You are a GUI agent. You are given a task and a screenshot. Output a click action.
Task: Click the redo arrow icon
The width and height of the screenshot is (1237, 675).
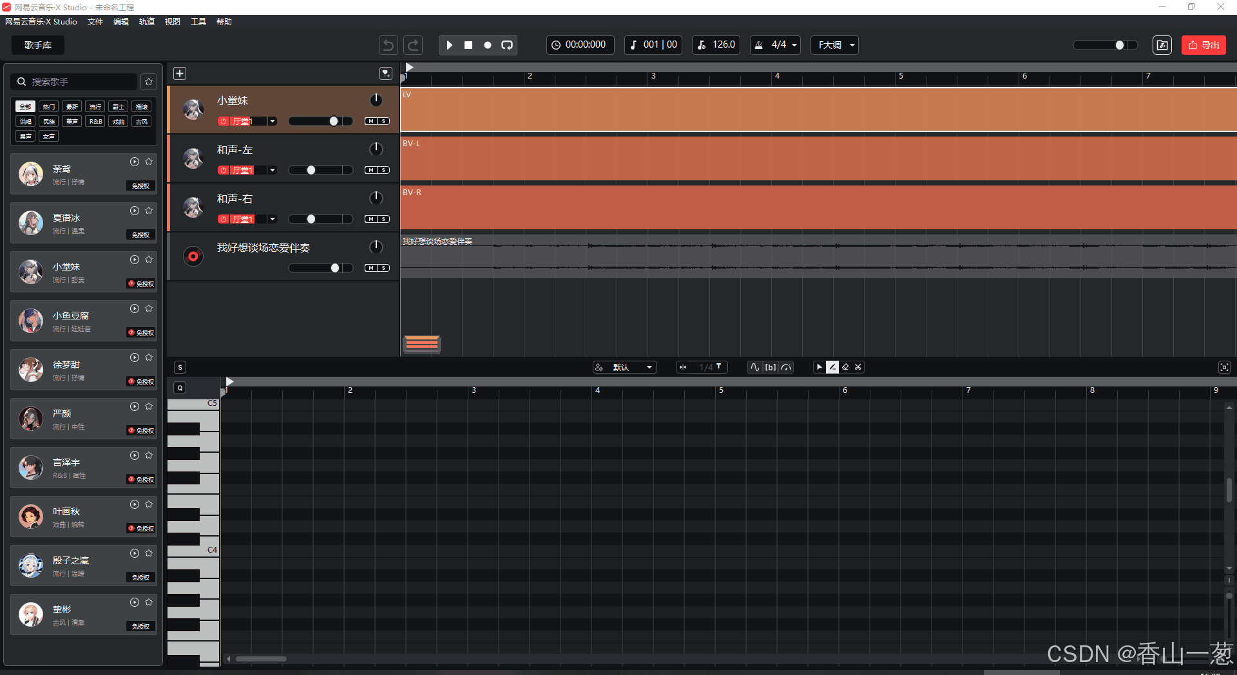click(413, 45)
